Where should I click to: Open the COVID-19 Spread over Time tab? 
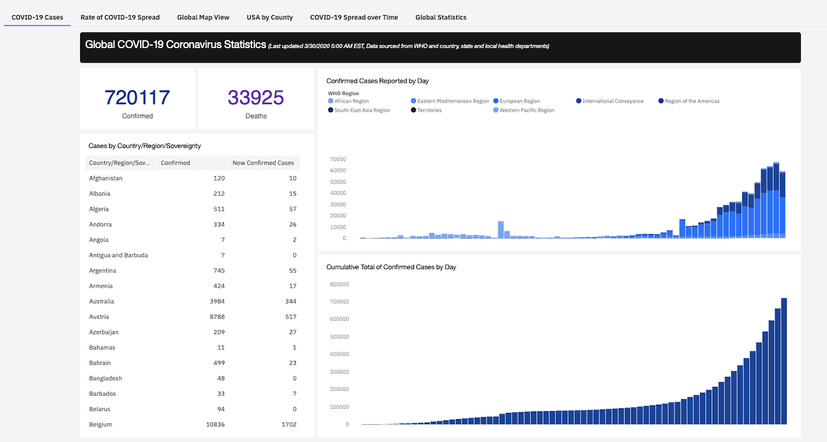point(354,17)
